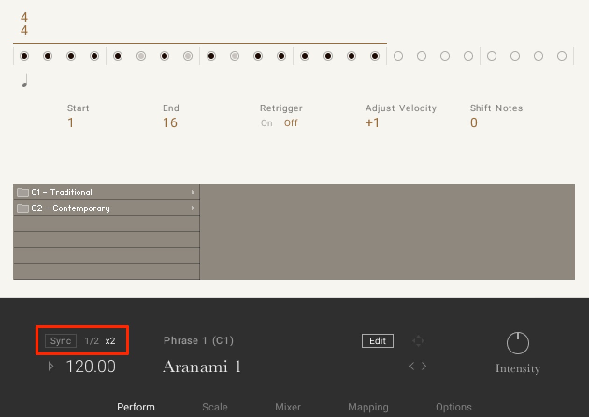Open the 02 - Contemporary folder
Image resolution: width=589 pixels, height=417 pixels.
pos(107,208)
